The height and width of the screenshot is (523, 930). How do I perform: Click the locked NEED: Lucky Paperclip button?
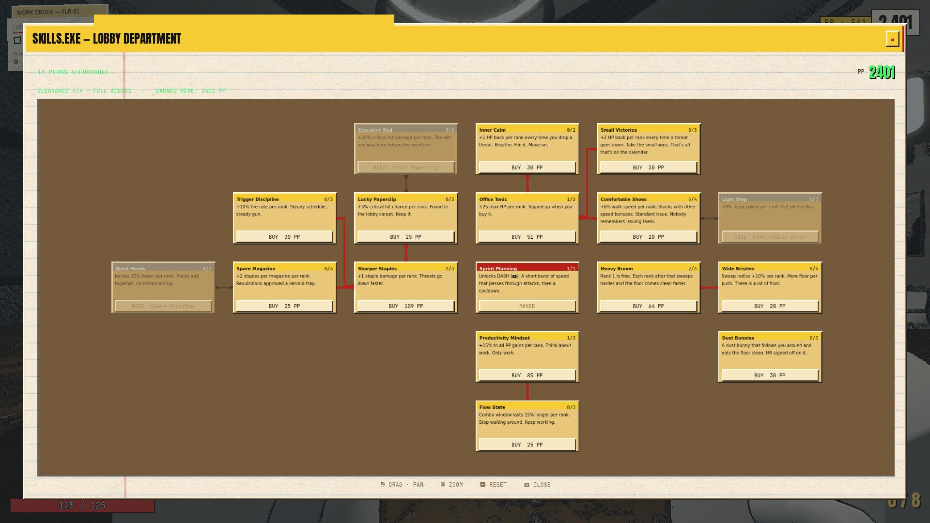point(405,168)
